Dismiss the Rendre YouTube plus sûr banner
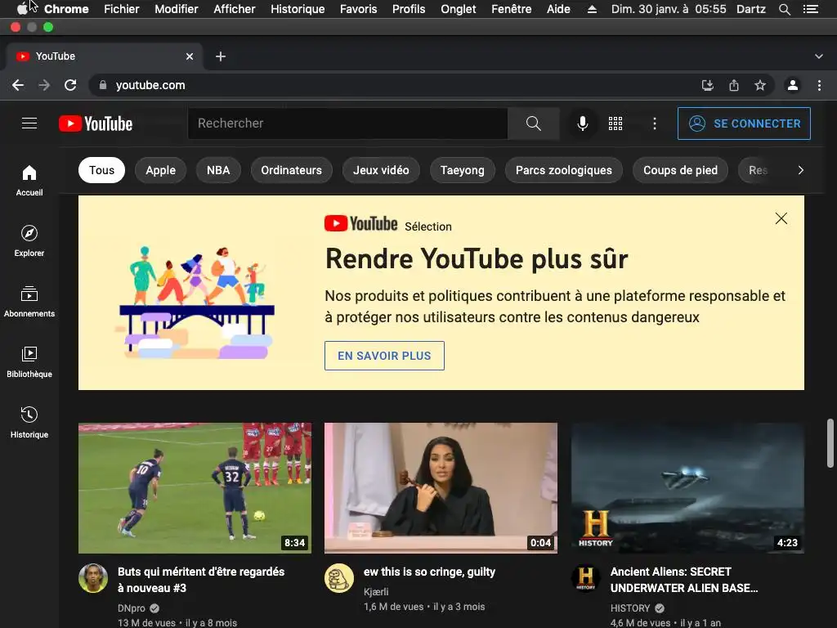 click(x=781, y=218)
